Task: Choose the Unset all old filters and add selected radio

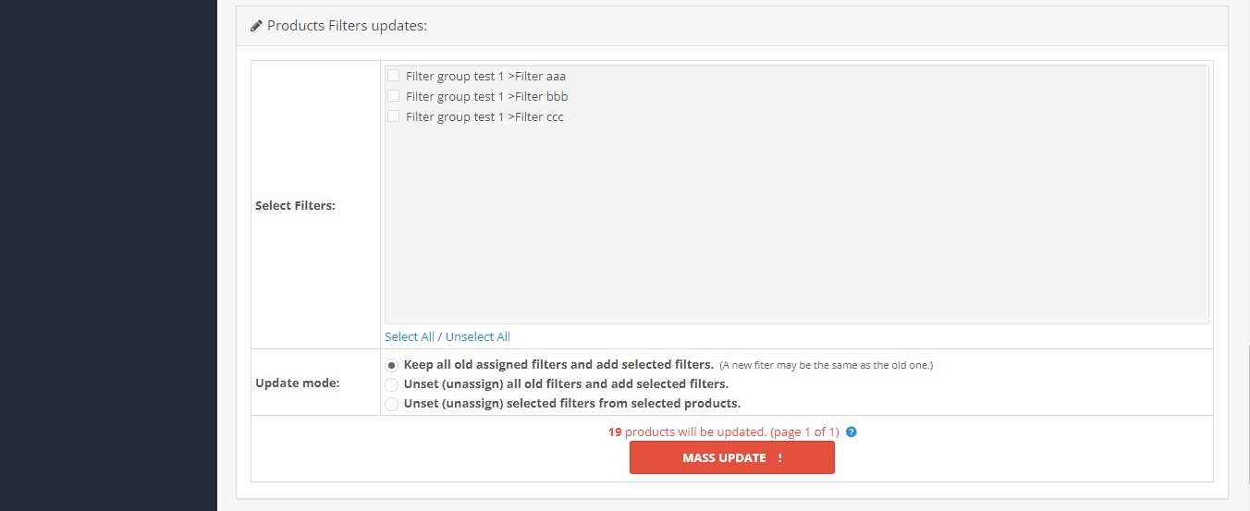Action: tap(392, 384)
